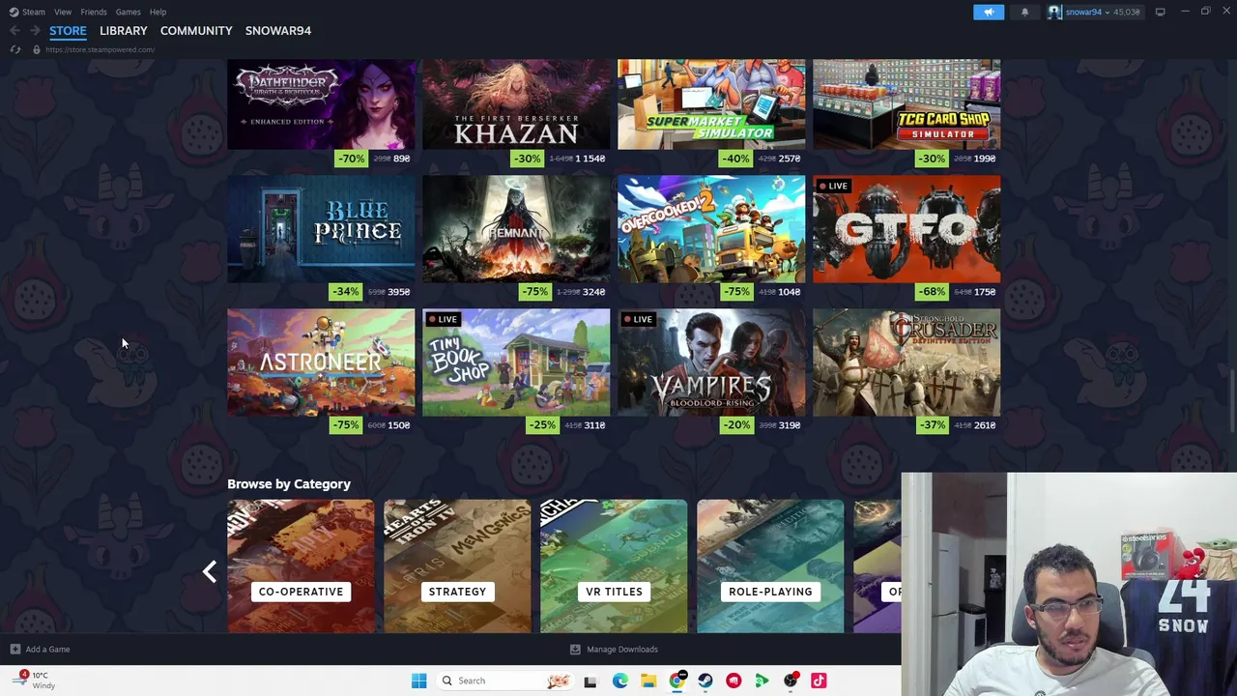Open the Astroneer game tile

pos(321,362)
